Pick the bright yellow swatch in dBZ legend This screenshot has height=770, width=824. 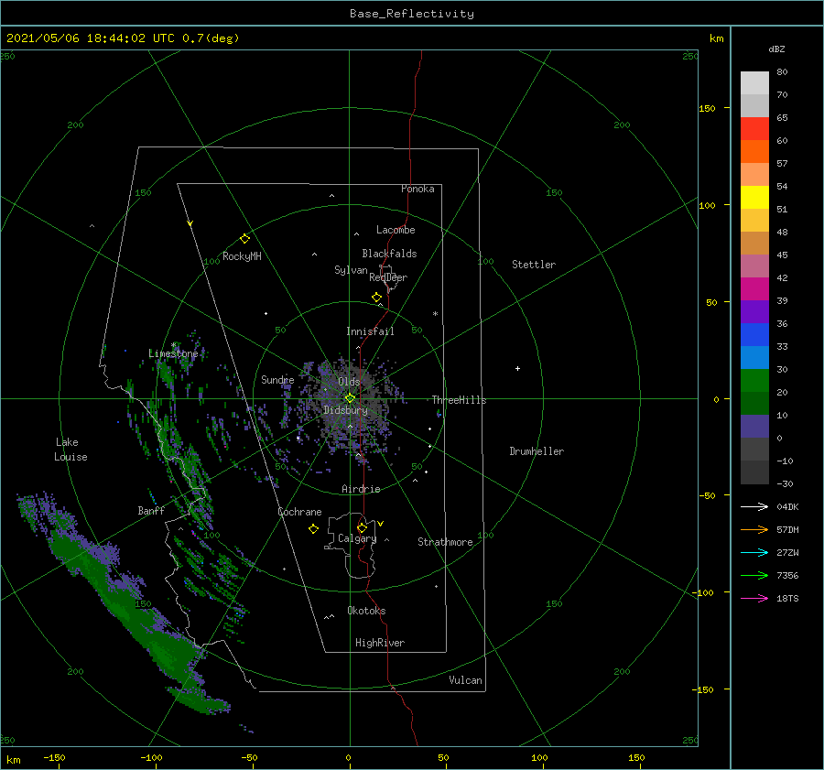coord(754,198)
